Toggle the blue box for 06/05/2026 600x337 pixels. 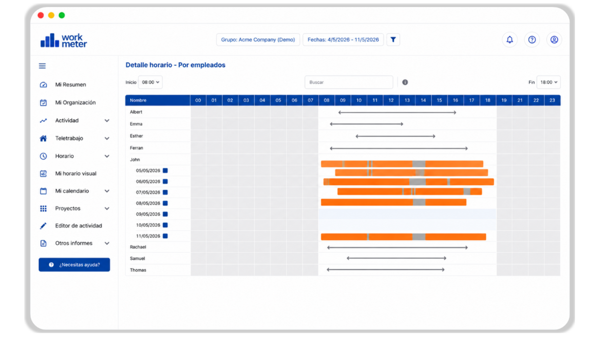pyautogui.click(x=165, y=181)
